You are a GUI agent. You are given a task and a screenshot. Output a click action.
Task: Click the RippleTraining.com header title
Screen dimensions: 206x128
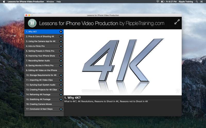tap(102, 23)
